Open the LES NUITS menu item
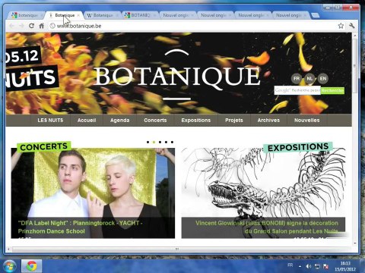This screenshot has width=365, height=273. click(x=50, y=121)
